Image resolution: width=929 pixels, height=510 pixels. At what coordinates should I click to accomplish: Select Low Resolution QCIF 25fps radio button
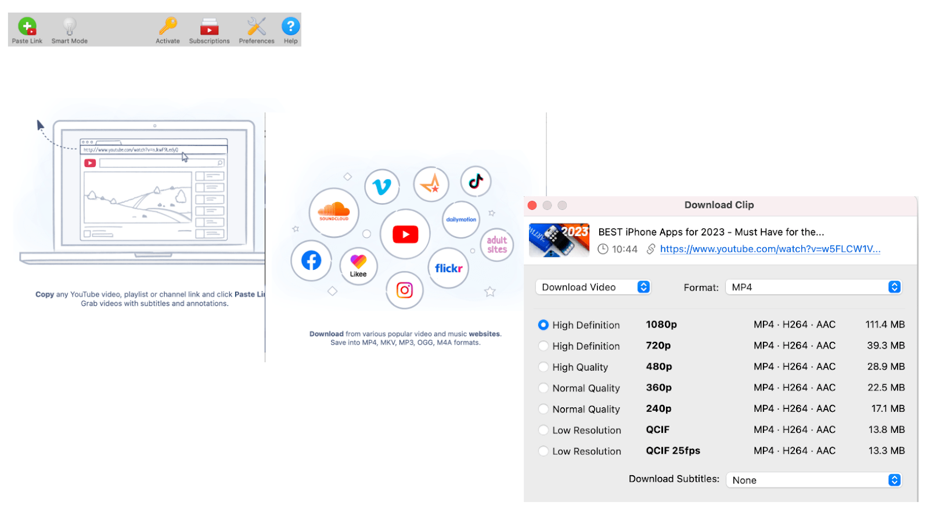543,451
